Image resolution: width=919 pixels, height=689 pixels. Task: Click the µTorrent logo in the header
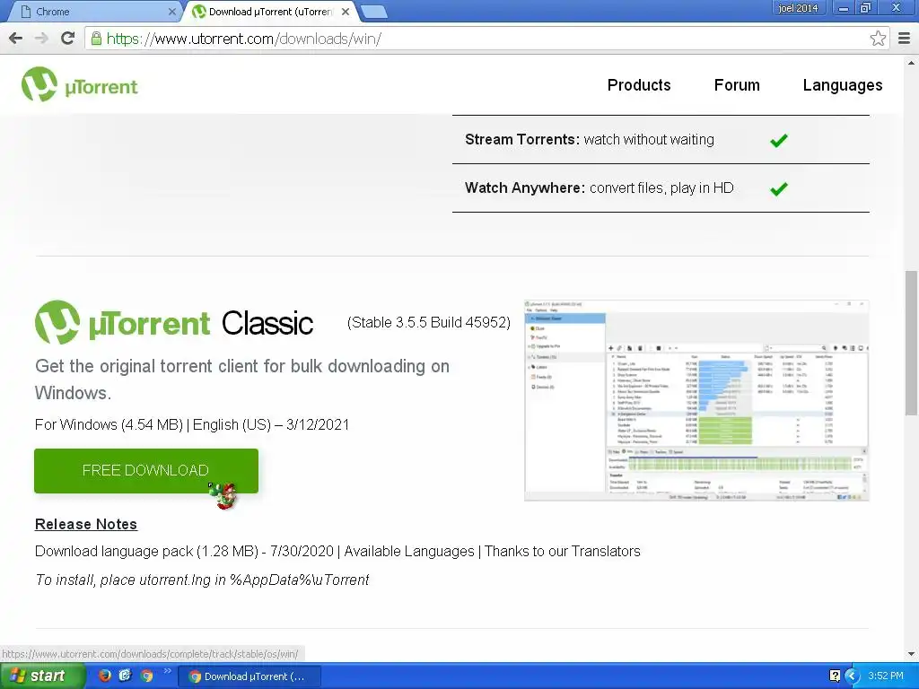pyautogui.click(x=80, y=84)
